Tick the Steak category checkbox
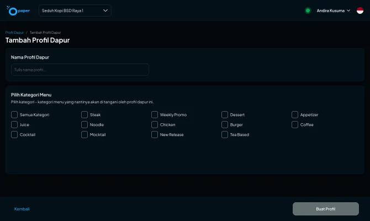 point(84,115)
